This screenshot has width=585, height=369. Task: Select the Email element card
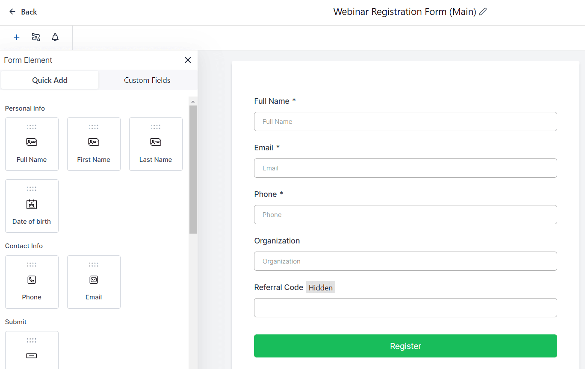tap(94, 282)
